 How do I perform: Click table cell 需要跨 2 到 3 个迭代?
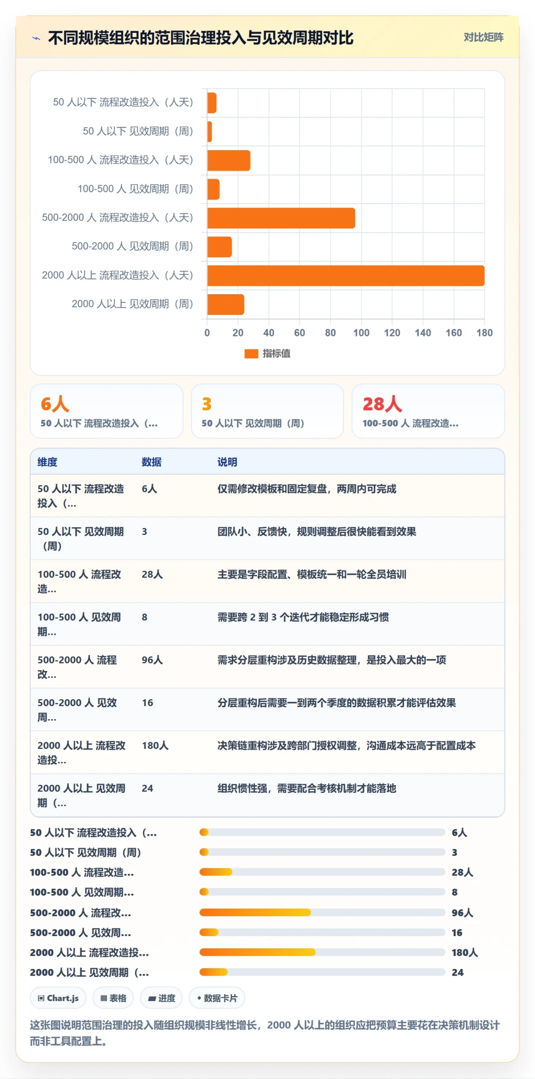303,617
